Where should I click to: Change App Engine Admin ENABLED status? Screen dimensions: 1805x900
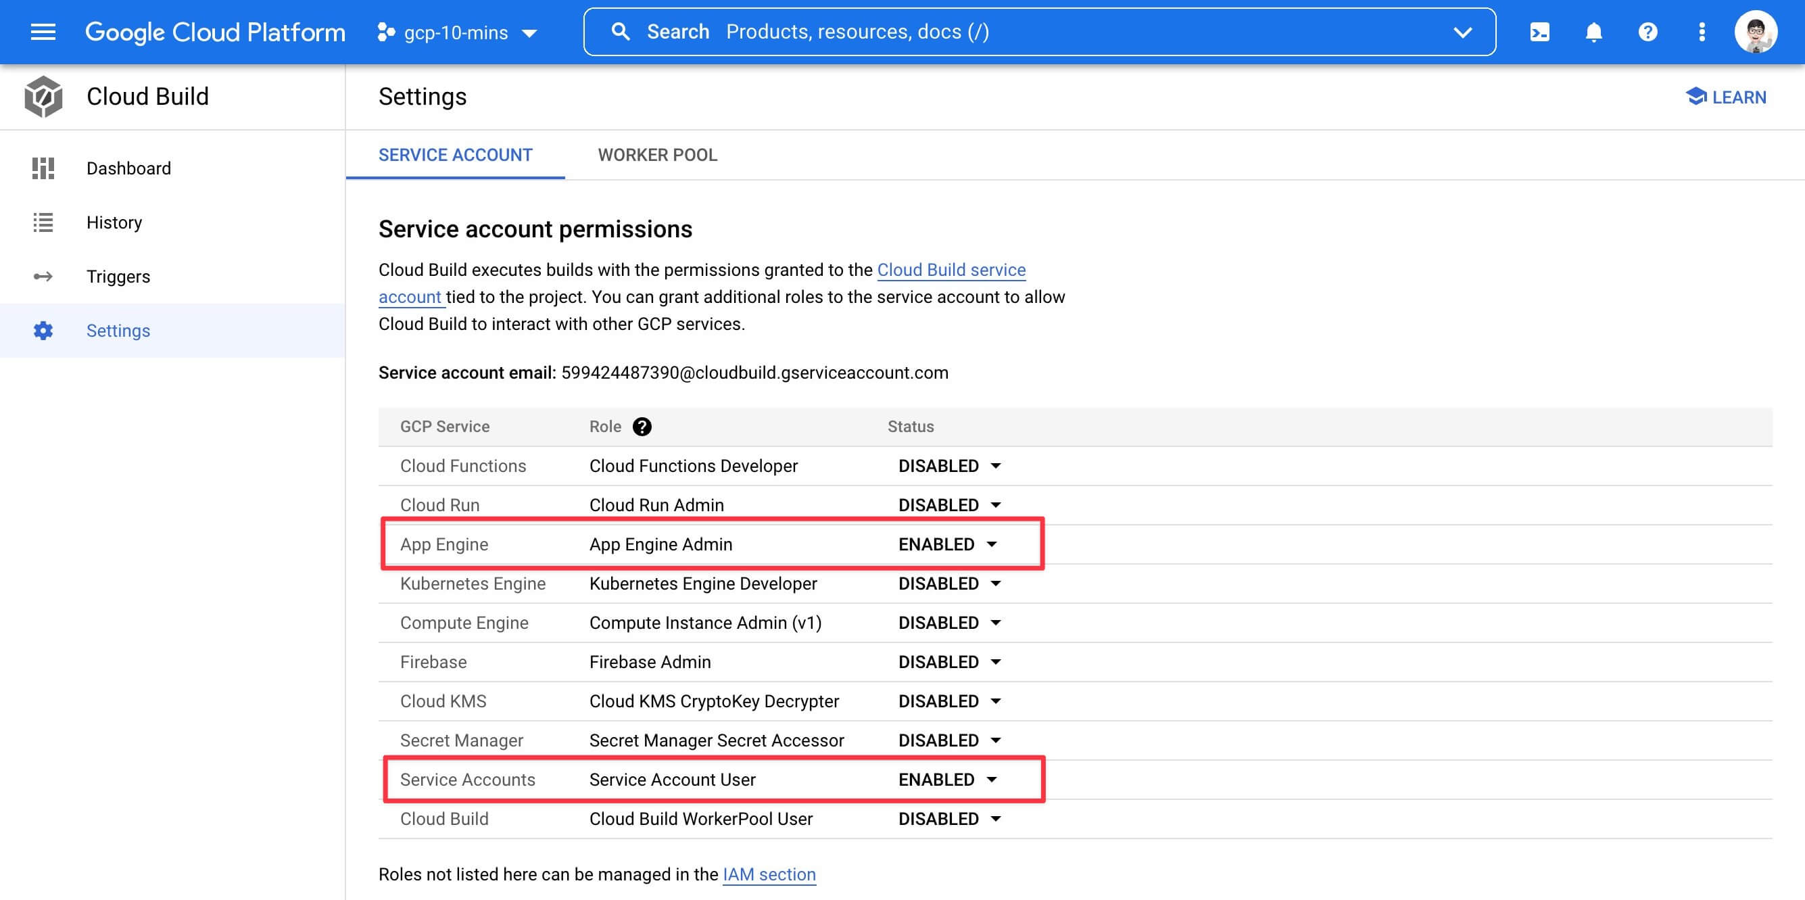click(x=947, y=544)
